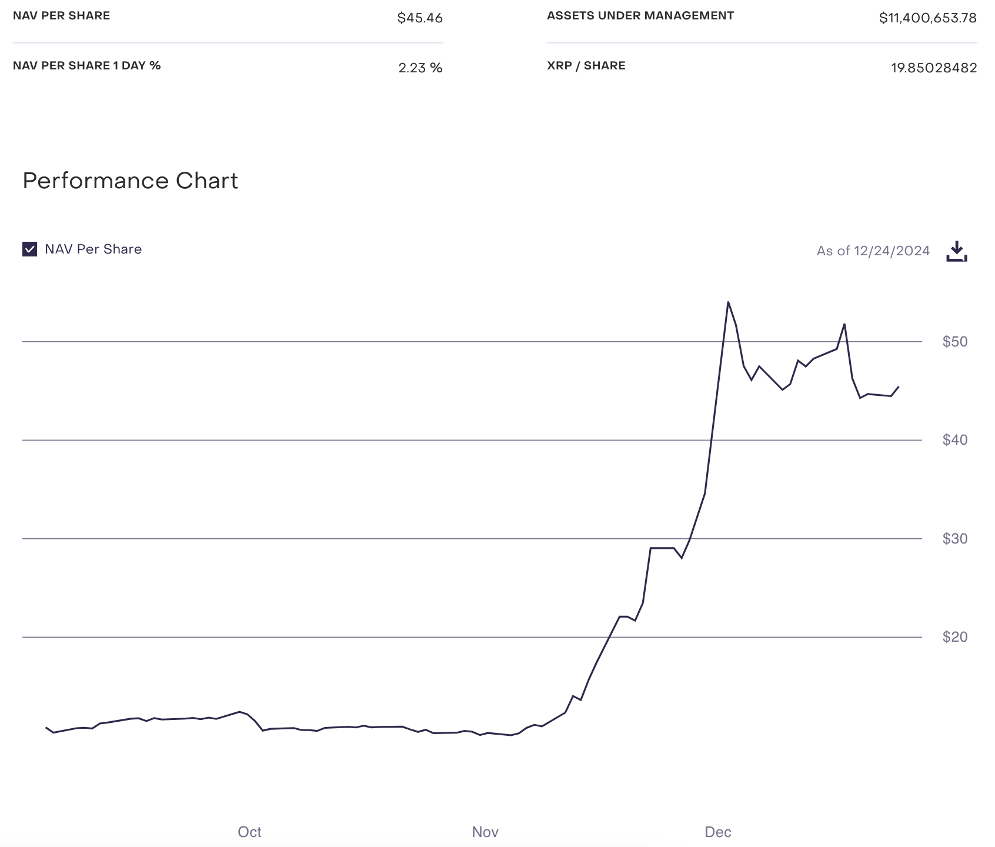Click the highest peak of the chart line

(x=728, y=302)
